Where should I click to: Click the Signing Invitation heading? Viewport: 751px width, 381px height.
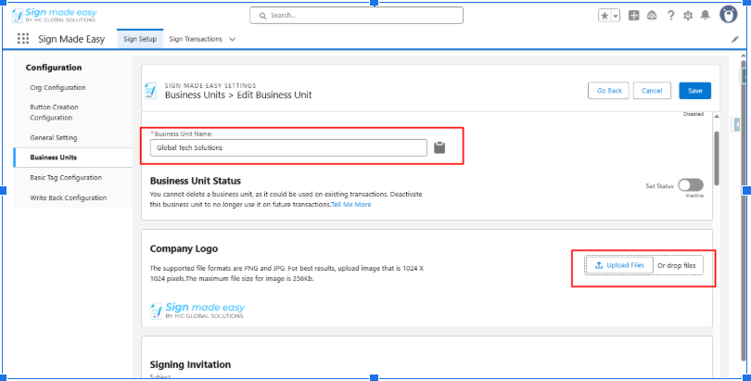190,364
